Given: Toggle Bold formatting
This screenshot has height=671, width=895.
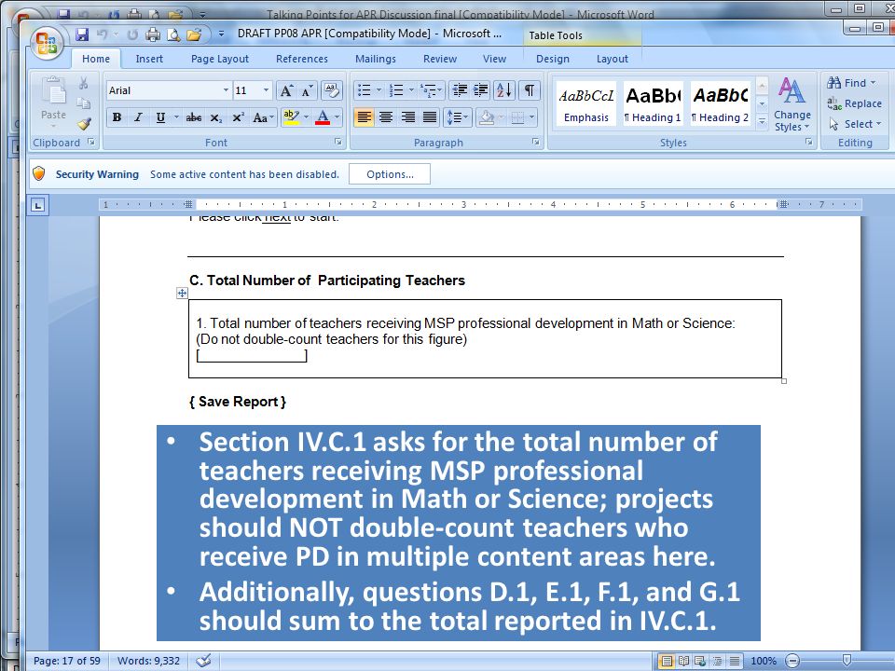Looking at the screenshot, I should [x=117, y=117].
